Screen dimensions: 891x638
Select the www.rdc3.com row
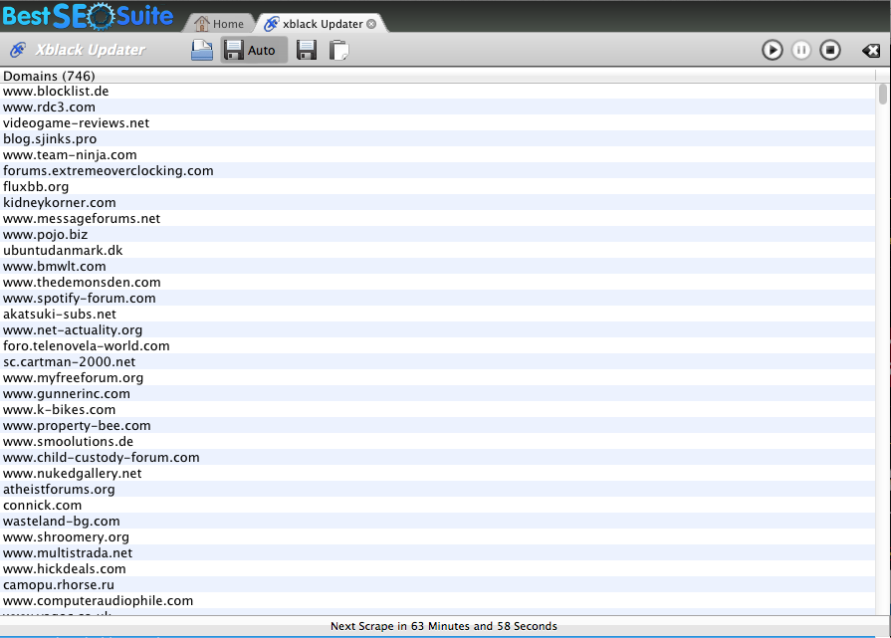(x=438, y=106)
